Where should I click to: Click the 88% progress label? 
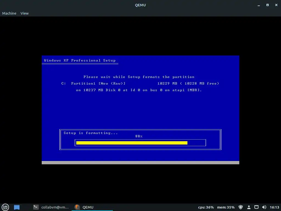139,136
